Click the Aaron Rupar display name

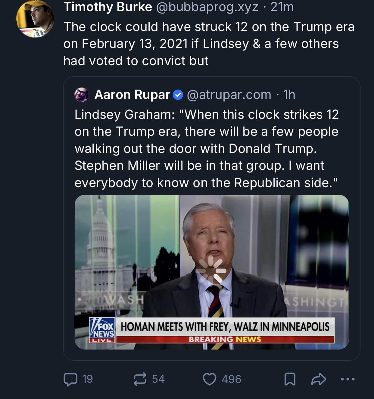point(132,95)
